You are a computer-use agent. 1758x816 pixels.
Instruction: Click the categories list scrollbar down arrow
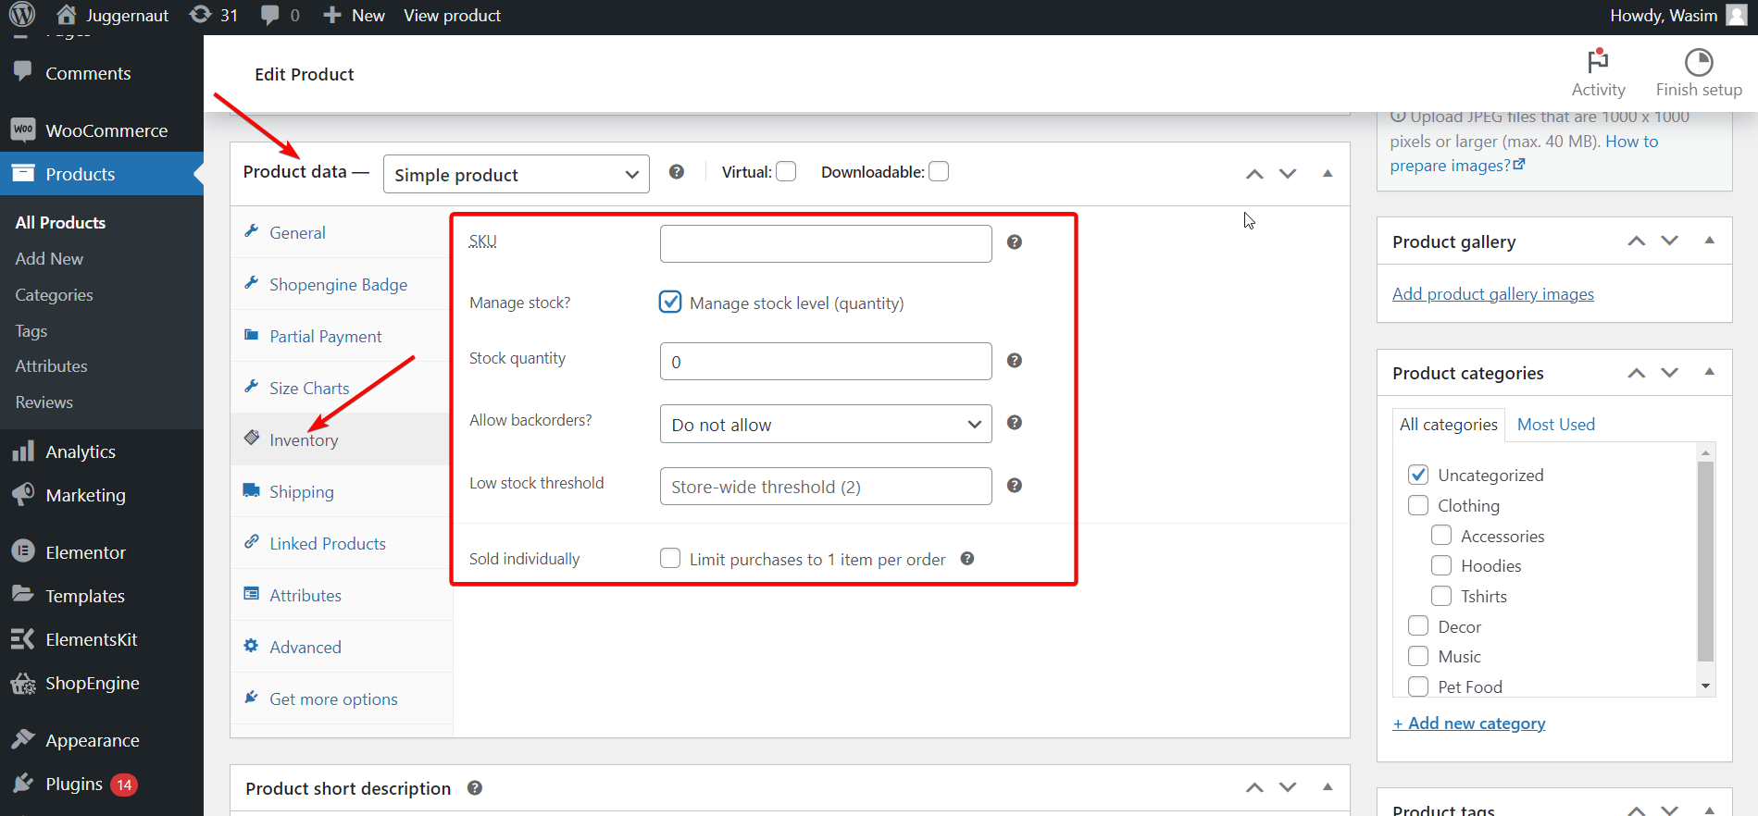click(x=1705, y=686)
